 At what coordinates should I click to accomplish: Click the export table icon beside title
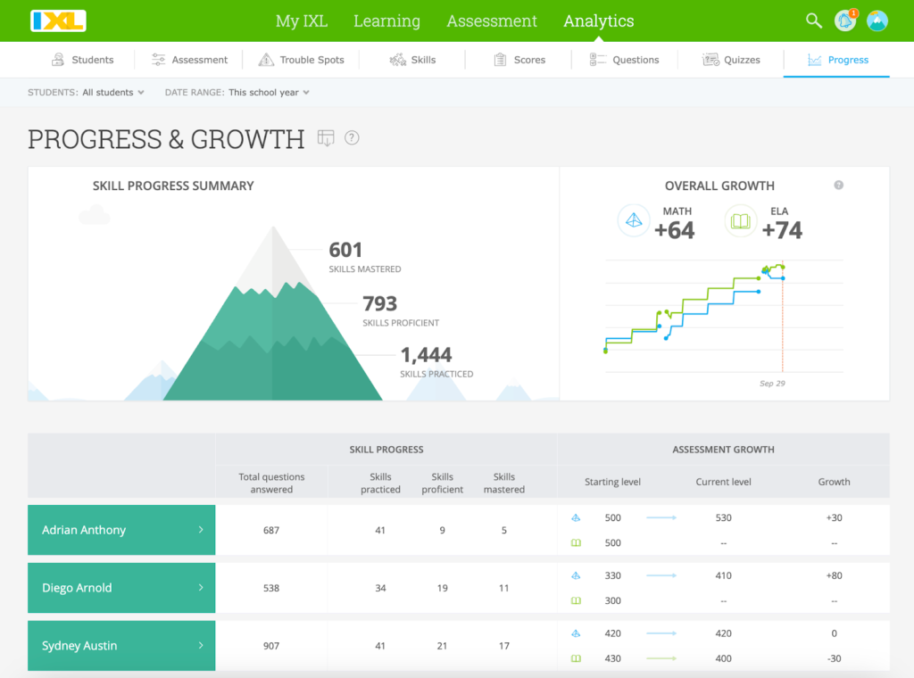point(325,138)
